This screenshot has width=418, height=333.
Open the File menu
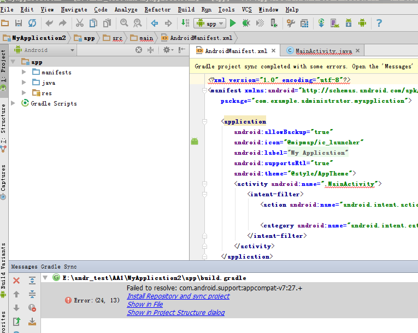click(x=7, y=10)
